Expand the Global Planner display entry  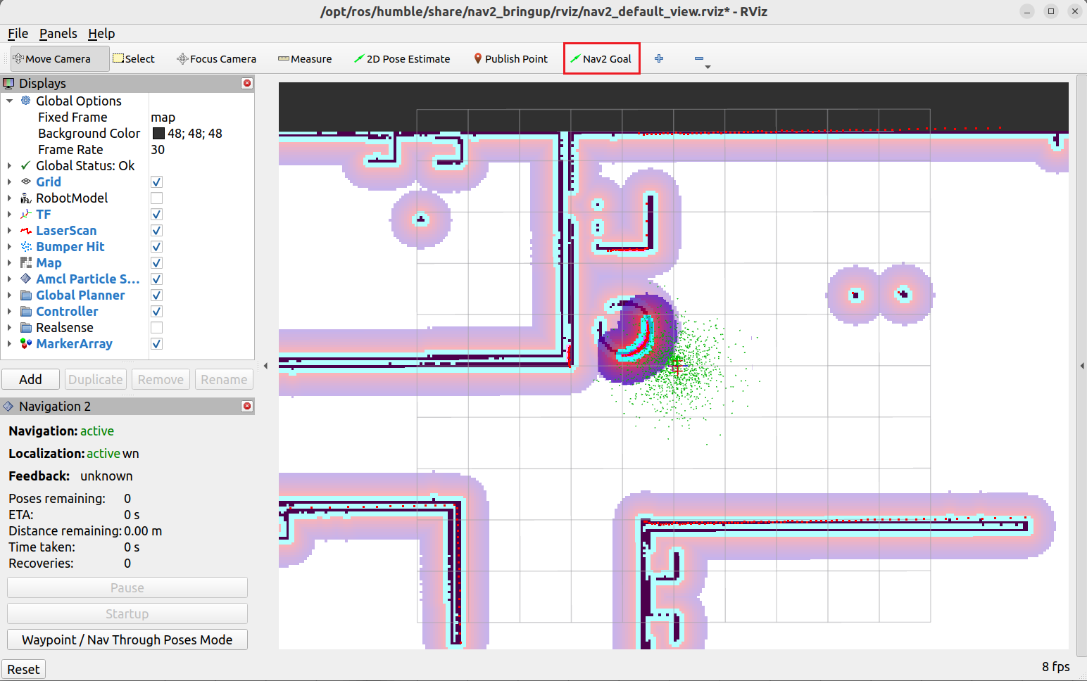tap(10, 295)
